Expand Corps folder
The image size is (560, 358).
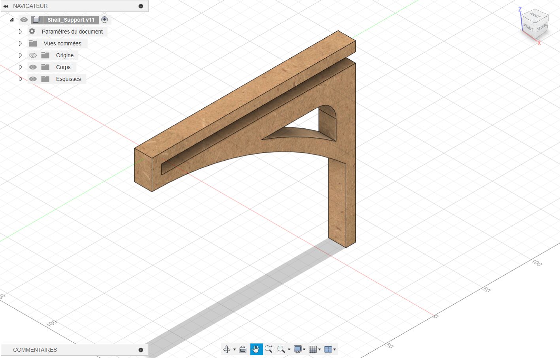[21, 67]
